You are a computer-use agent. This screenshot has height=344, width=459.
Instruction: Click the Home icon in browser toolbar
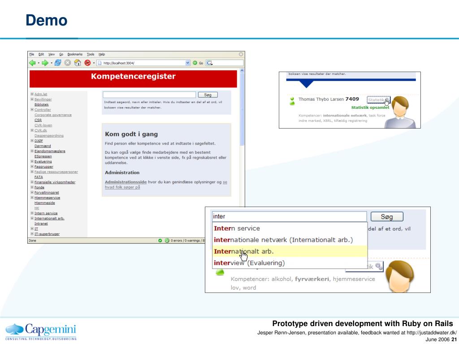78,63
